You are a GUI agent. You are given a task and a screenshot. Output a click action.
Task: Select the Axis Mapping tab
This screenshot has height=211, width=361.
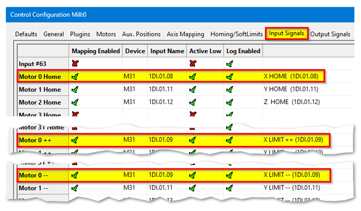185,34
